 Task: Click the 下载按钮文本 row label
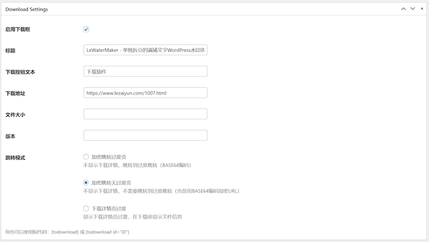tap(20, 72)
